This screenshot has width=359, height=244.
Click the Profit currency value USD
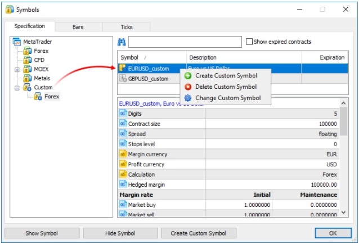[x=332, y=164]
